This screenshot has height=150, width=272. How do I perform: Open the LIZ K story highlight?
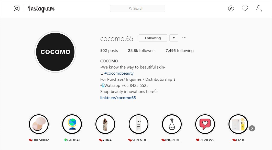tap(238, 124)
